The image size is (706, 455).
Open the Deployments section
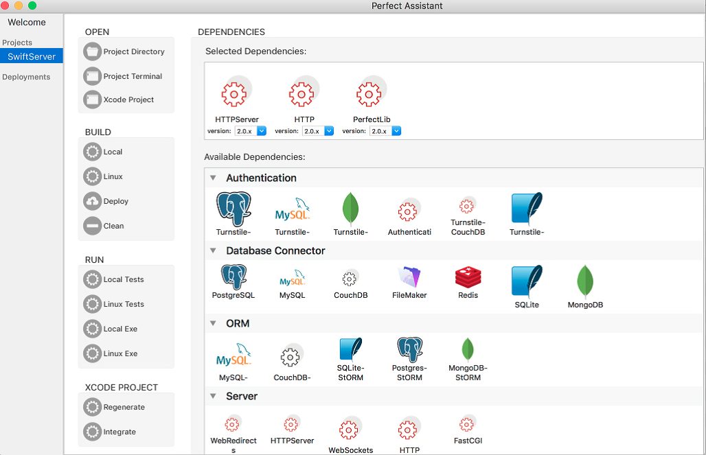pyautogui.click(x=26, y=77)
